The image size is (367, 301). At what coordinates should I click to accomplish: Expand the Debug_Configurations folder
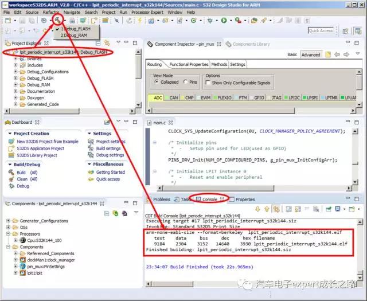pos(15,72)
